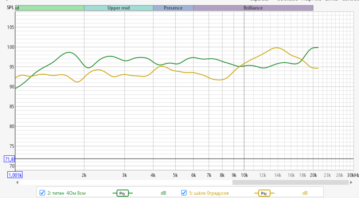Click the left arrow of the horizontal scrollbar

click(17, 182)
